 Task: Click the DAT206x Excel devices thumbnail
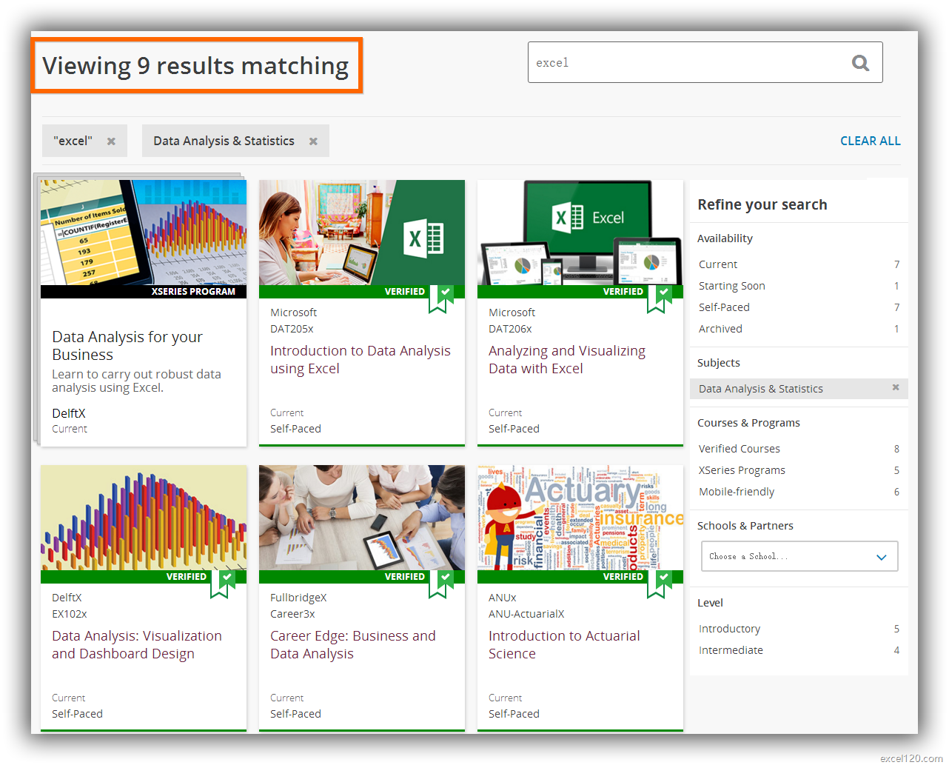click(580, 233)
